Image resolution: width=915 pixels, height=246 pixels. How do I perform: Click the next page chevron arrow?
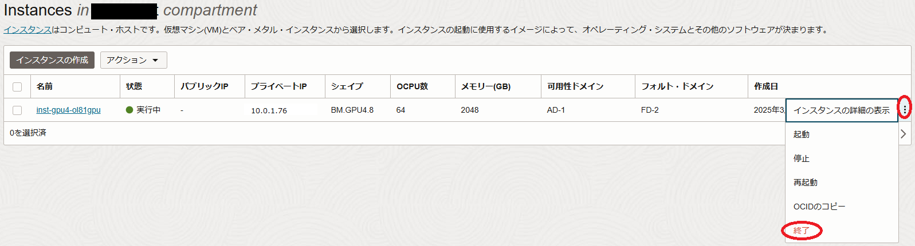(904, 134)
